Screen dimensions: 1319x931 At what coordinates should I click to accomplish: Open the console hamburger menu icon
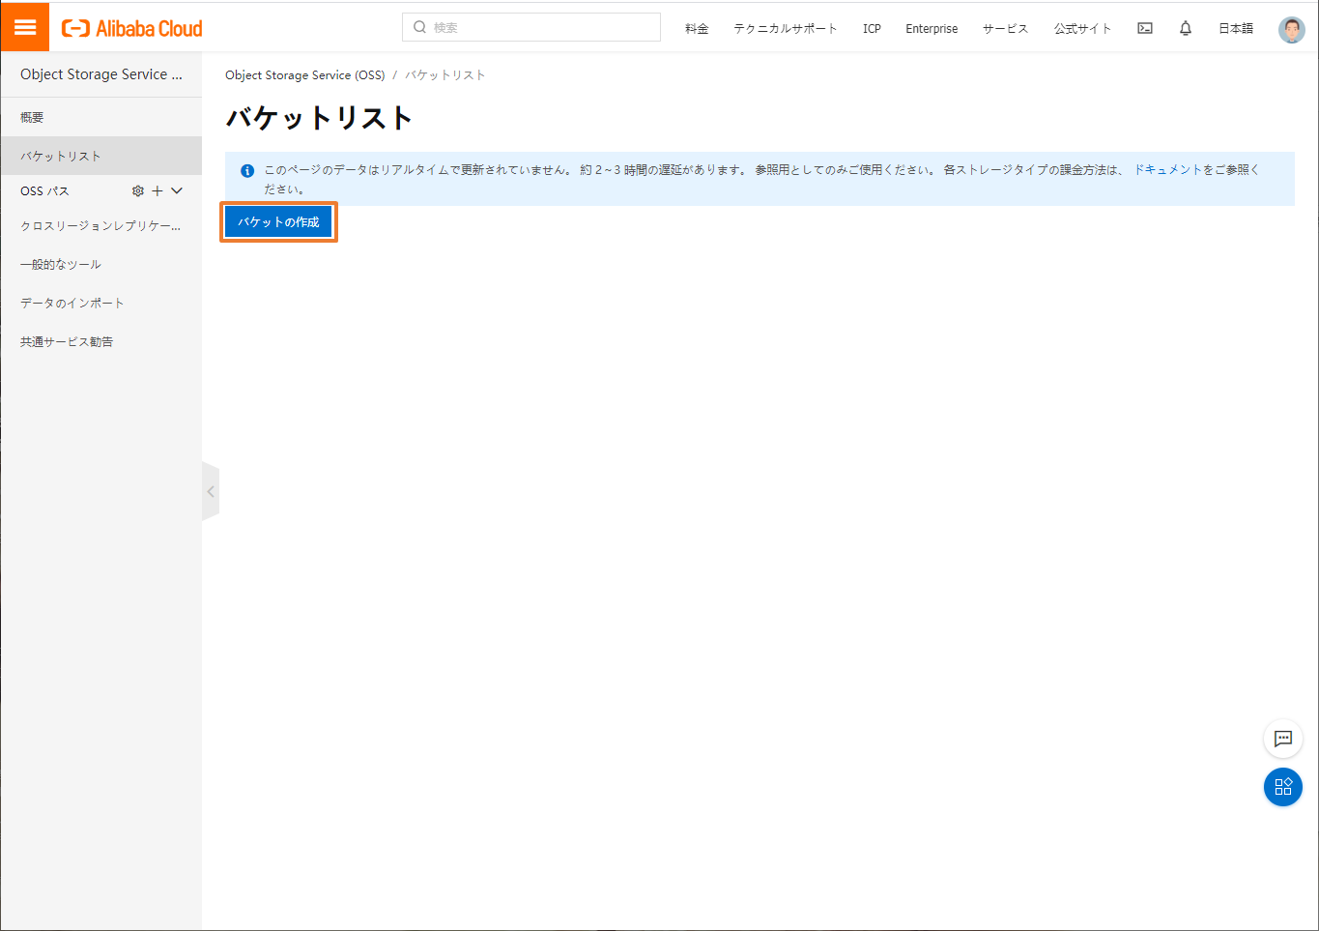[x=24, y=26]
